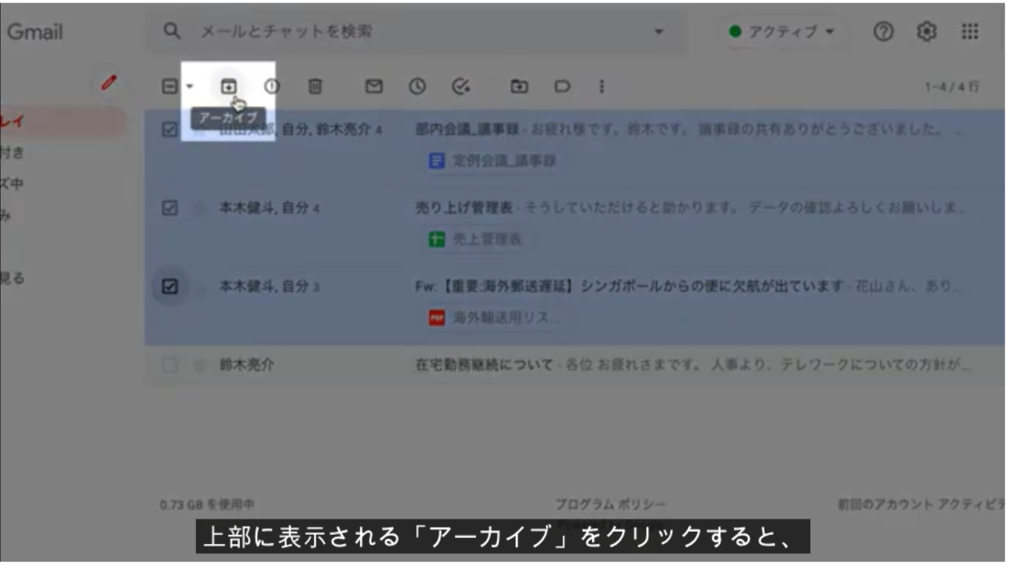The width and height of the screenshot is (1012, 569).
Task: Open the Help question mark icon
Action: pos(883,32)
